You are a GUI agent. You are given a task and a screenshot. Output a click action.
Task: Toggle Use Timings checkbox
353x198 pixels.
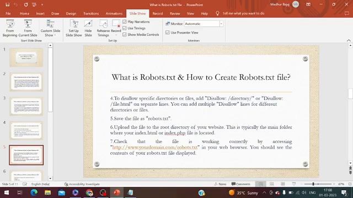[x=125, y=28]
